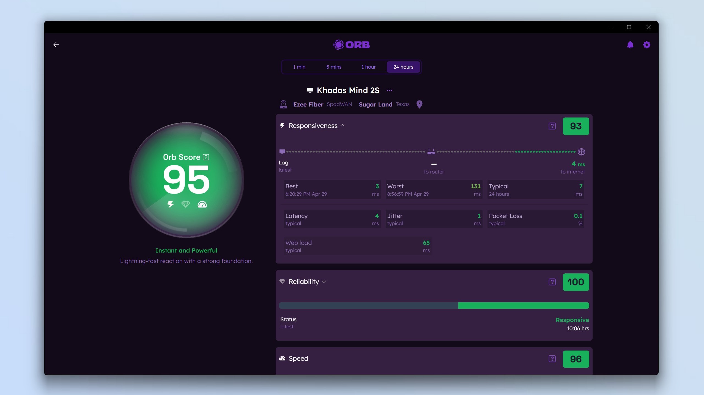The height and width of the screenshot is (395, 704).
Task: Collapse the Responsiveness section
Action: [343, 125]
